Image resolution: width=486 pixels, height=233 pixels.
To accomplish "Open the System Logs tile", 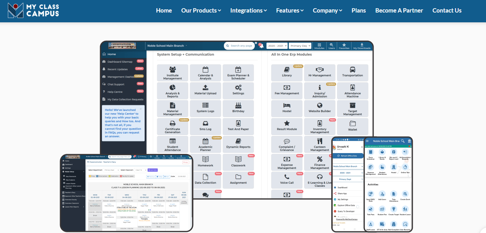I will tap(205, 109).
